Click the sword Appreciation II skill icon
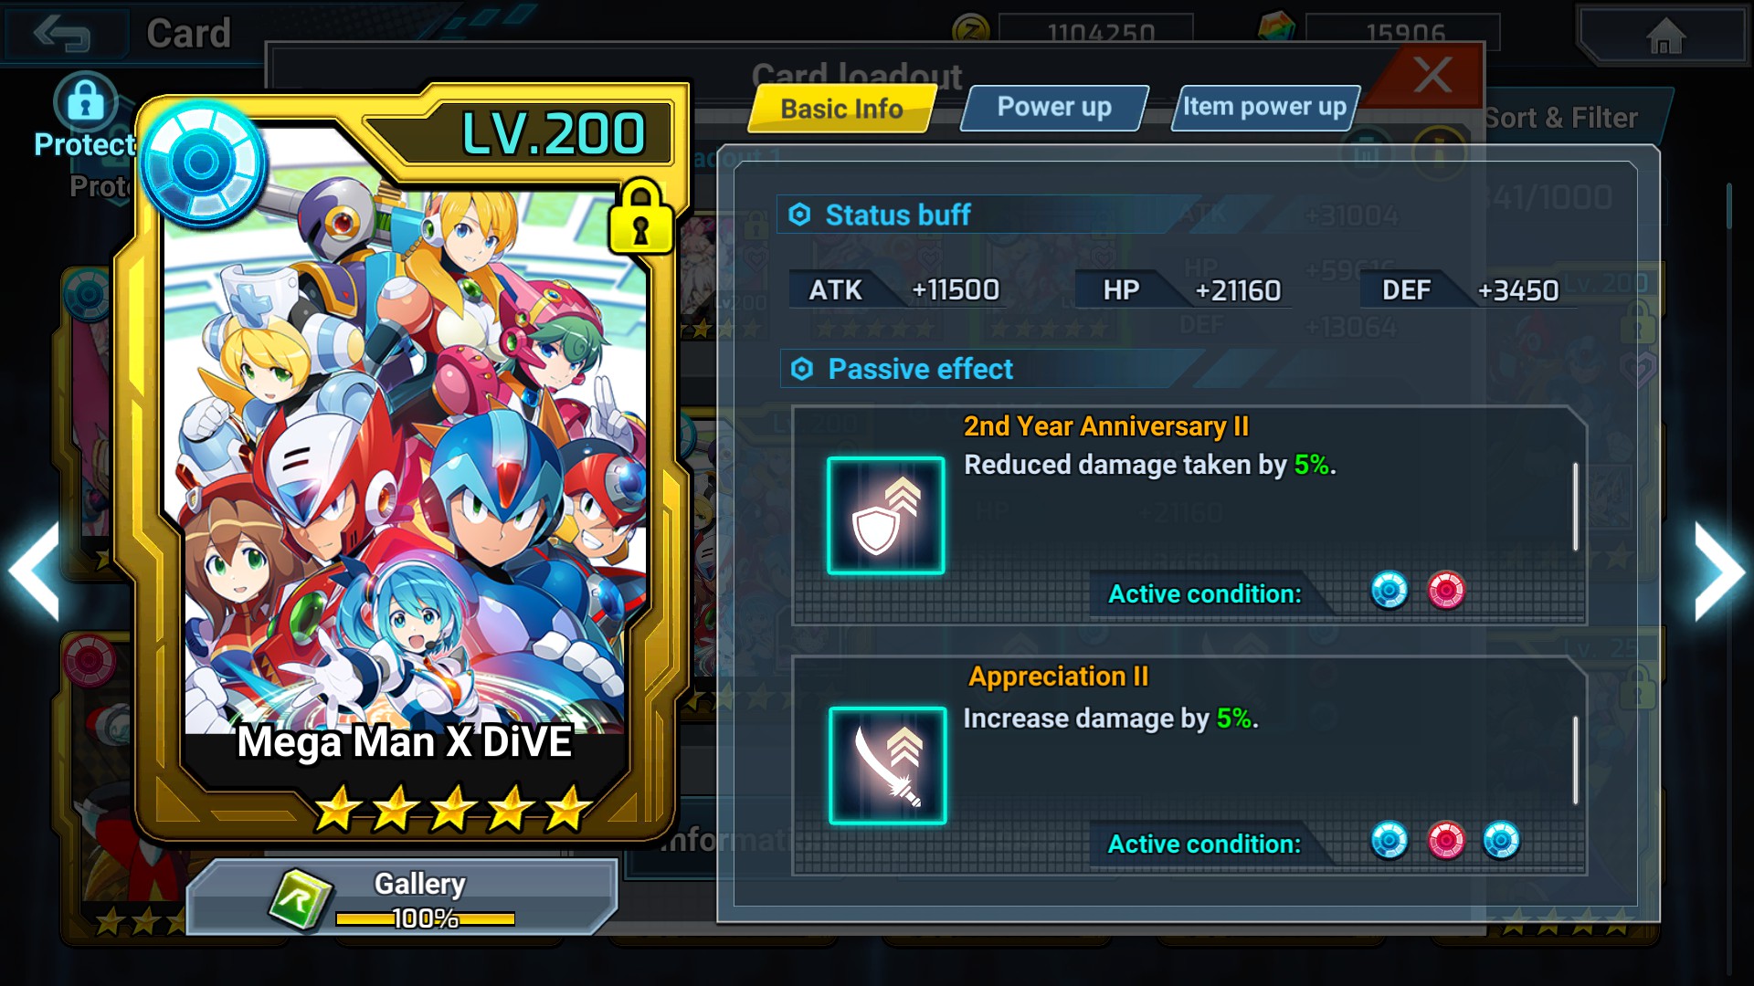Image resolution: width=1754 pixels, height=986 pixels. (887, 765)
